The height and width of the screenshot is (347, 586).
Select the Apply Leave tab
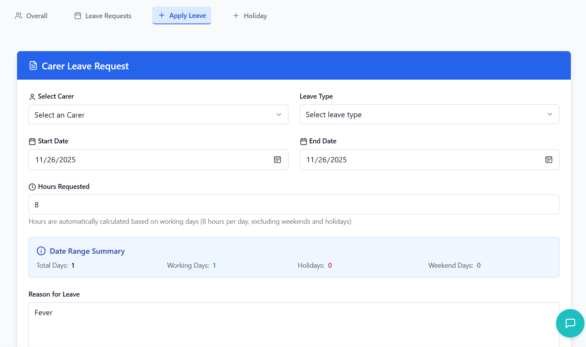(x=182, y=16)
